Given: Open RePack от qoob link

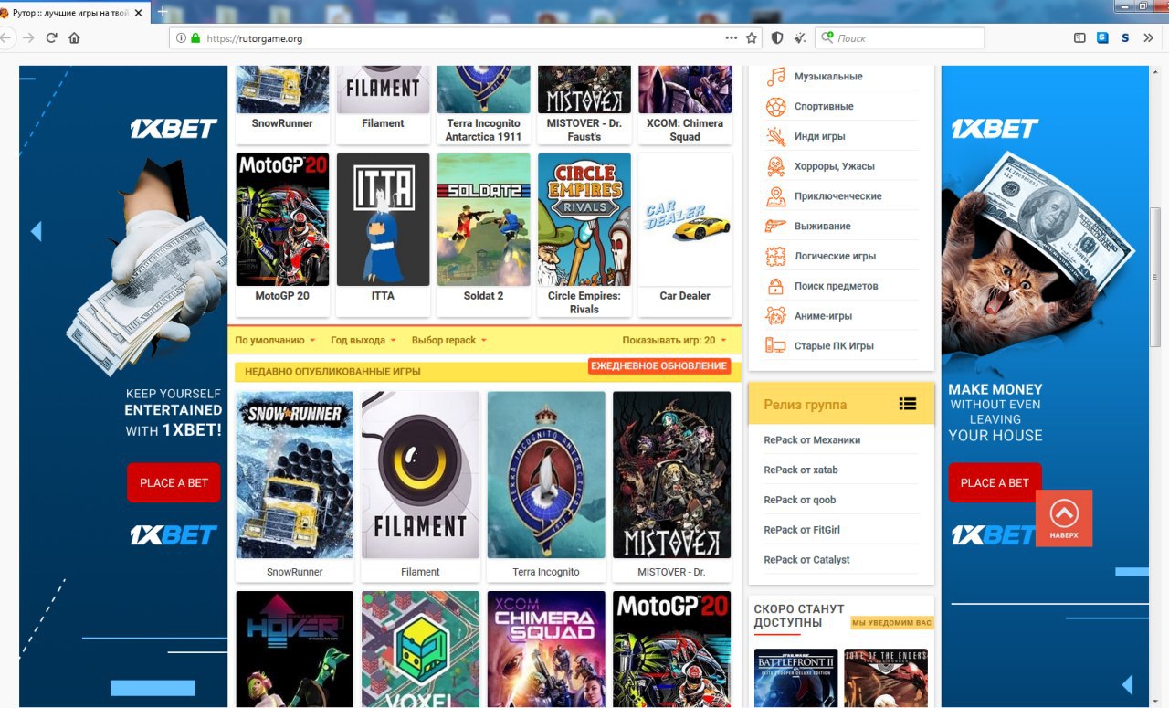Looking at the screenshot, I should point(800,501).
